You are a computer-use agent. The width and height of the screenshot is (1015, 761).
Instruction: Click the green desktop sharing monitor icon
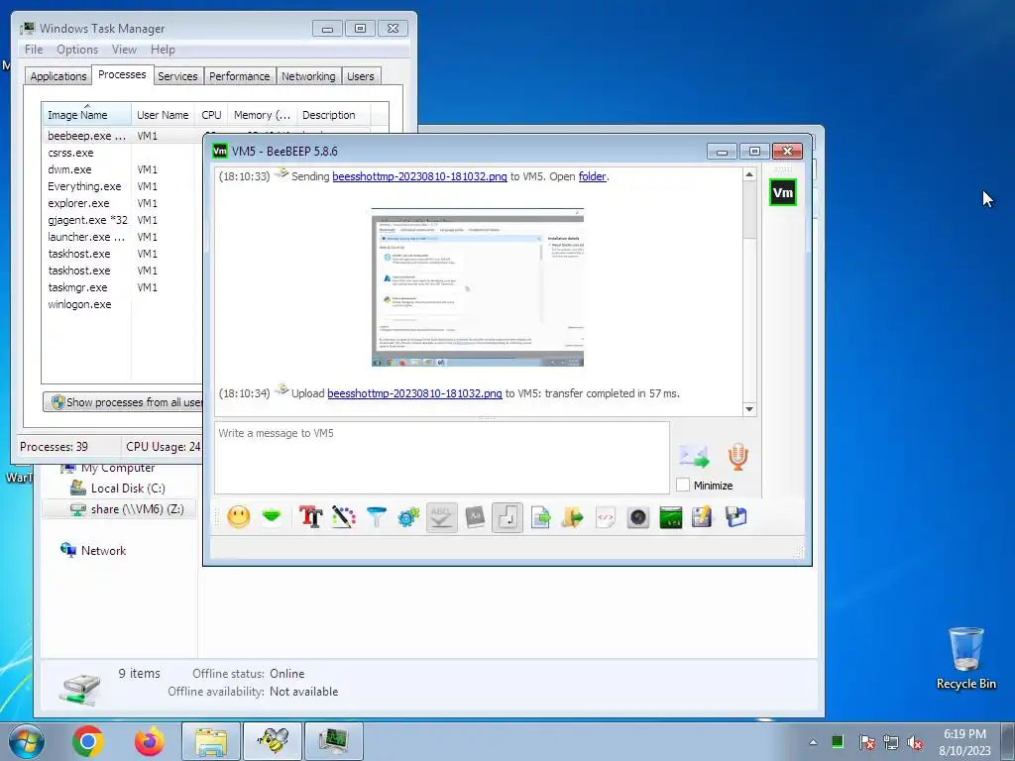pos(671,517)
